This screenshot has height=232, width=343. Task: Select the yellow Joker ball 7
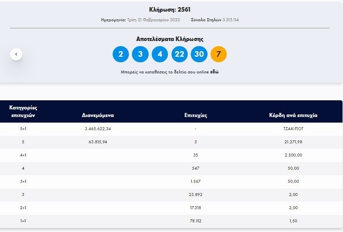(x=218, y=54)
